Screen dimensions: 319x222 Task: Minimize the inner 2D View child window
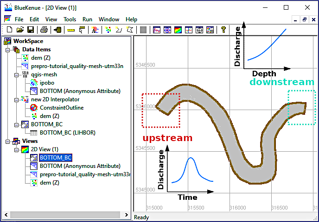[295, 20]
